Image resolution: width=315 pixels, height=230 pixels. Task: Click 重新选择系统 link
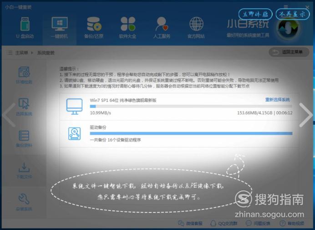pyautogui.click(x=277, y=100)
